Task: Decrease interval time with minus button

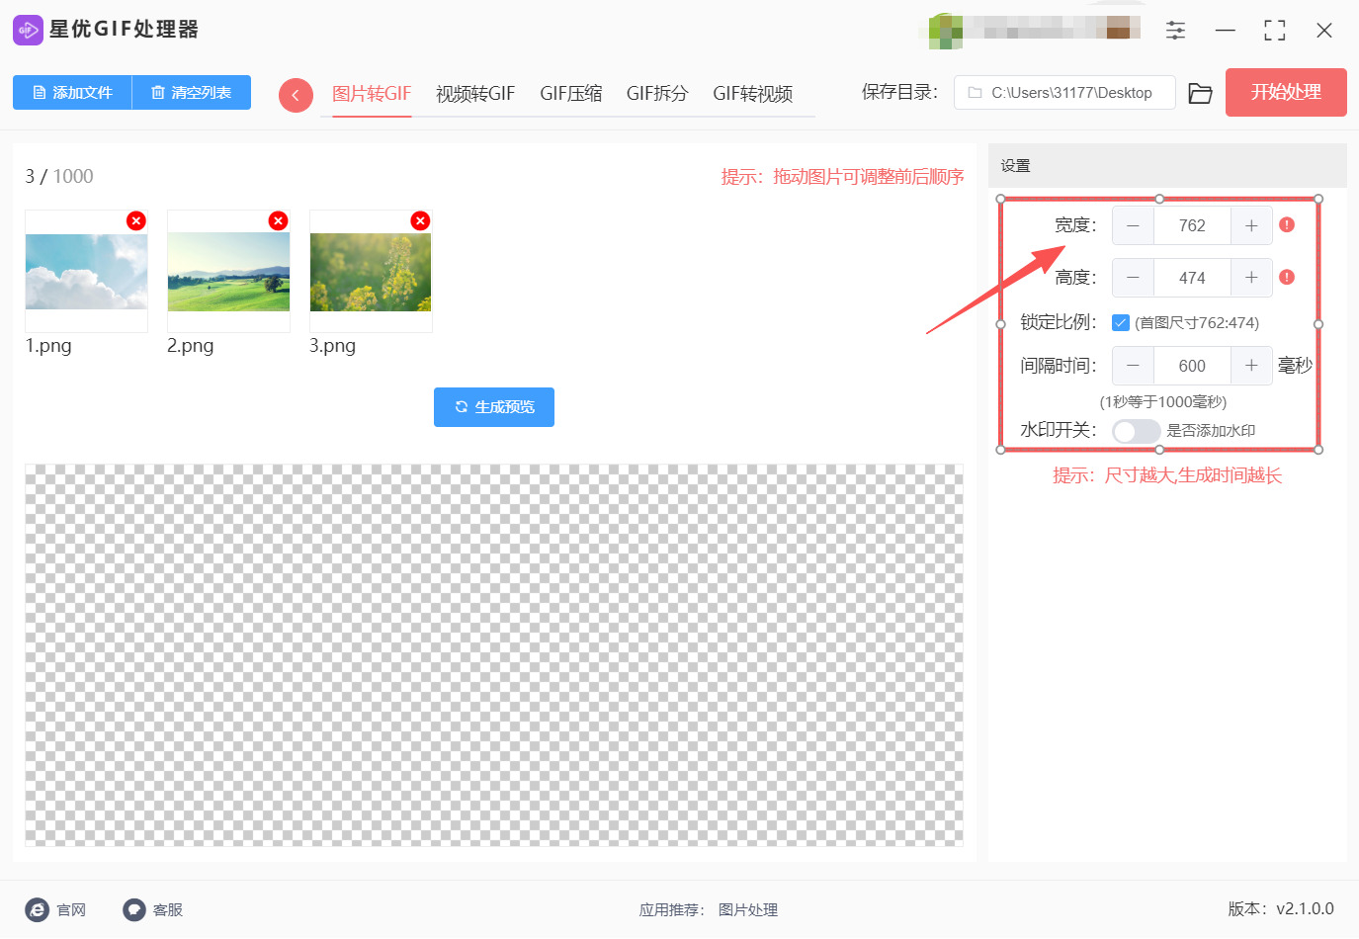Action: coord(1133,366)
